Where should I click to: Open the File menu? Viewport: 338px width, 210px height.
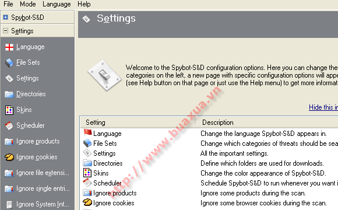(8, 4)
